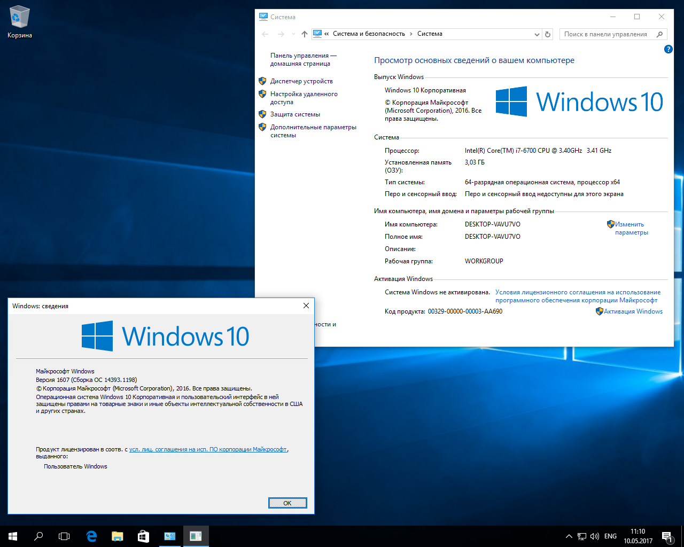Switch the ENG input language indicator

click(610, 536)
